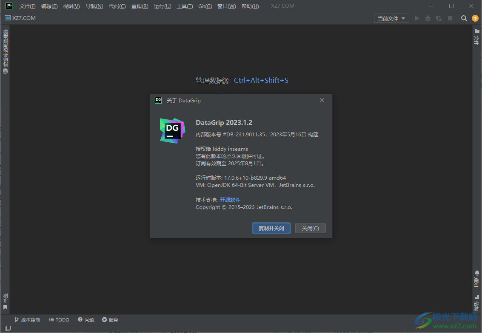Maximize the DataGrip window
The width and height of the screenshot is (482, 333).
451,6
